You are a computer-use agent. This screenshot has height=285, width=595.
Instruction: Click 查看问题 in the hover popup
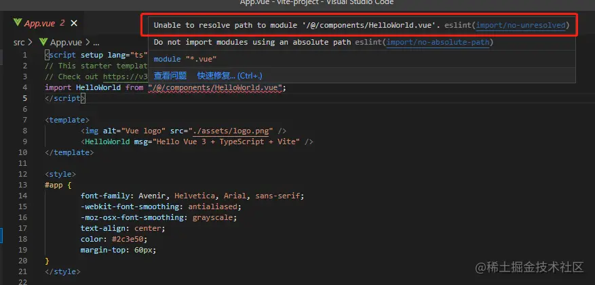[170, 75]
